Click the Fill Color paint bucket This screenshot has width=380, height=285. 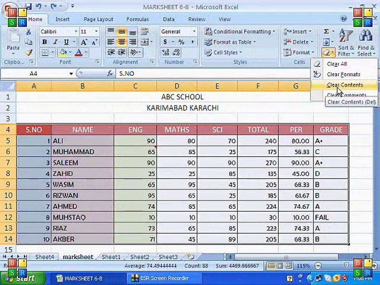point(63,52)
